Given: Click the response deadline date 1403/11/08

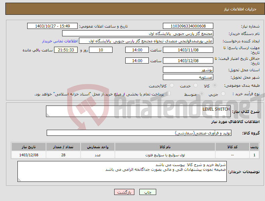Looking at the screenshot, I should (188, 50).
